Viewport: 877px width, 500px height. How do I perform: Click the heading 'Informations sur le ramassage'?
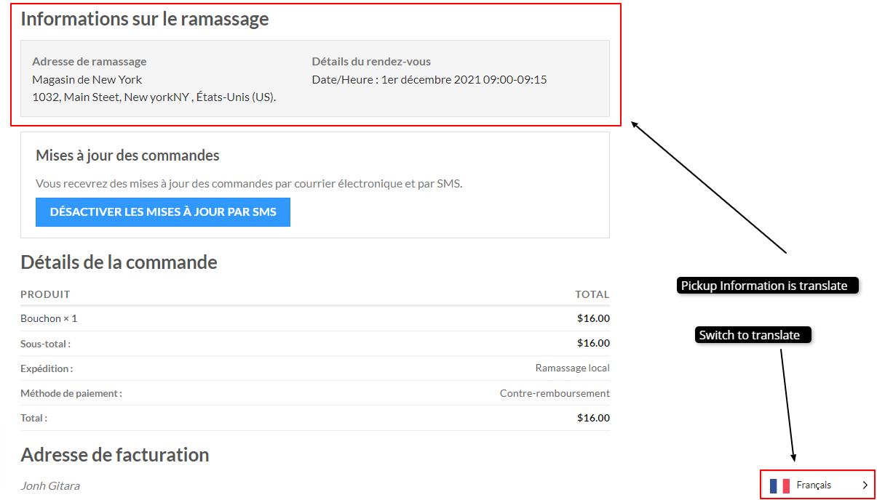click(x=145, y=19)
